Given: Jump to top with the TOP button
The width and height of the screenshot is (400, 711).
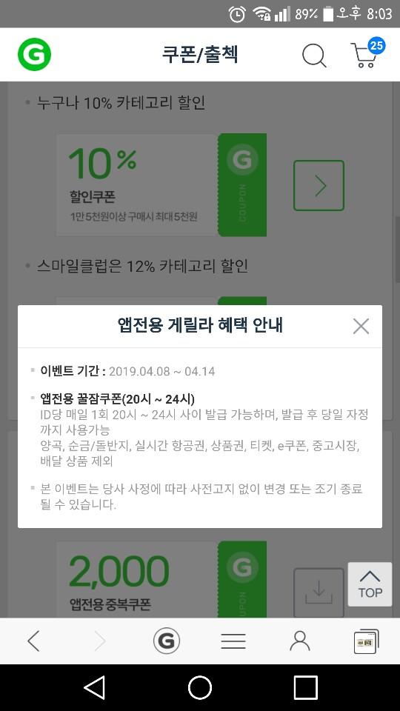Looking at the screenshot, I should [x=370, y=584].
